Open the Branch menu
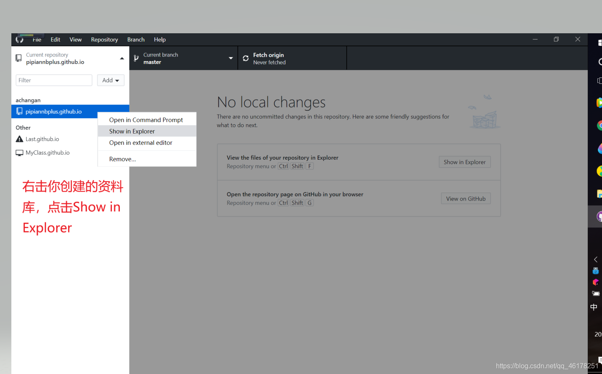The image size is (602, 374). coord(136,40)
